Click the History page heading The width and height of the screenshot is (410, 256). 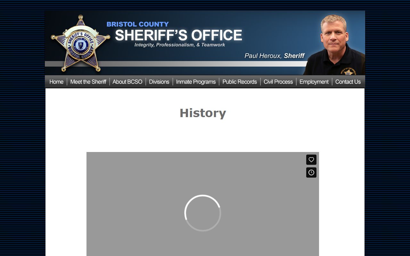[x=203, y=113]
